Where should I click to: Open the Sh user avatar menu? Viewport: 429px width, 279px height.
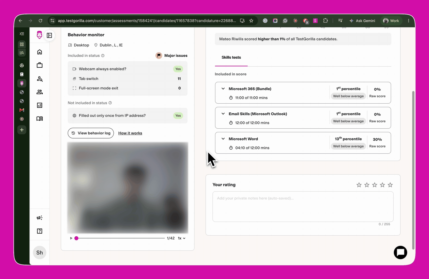[x=40, y=252]
